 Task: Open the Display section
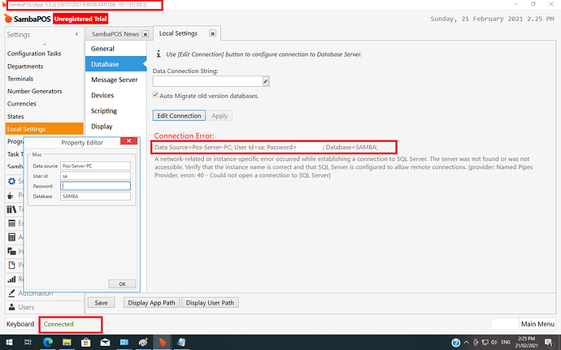click(116, 127)
